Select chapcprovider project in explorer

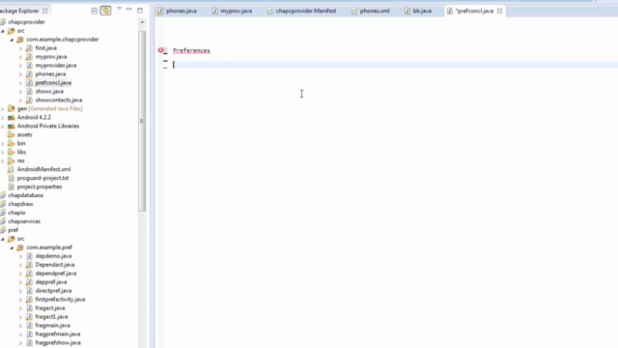pyautogui.click(x=26, y=21)
